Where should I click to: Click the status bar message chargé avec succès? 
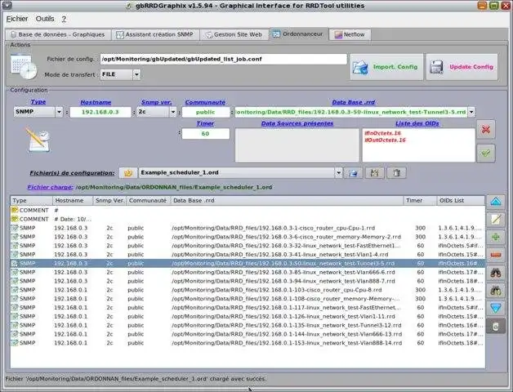pyautogui.click(x=136, y=379)
